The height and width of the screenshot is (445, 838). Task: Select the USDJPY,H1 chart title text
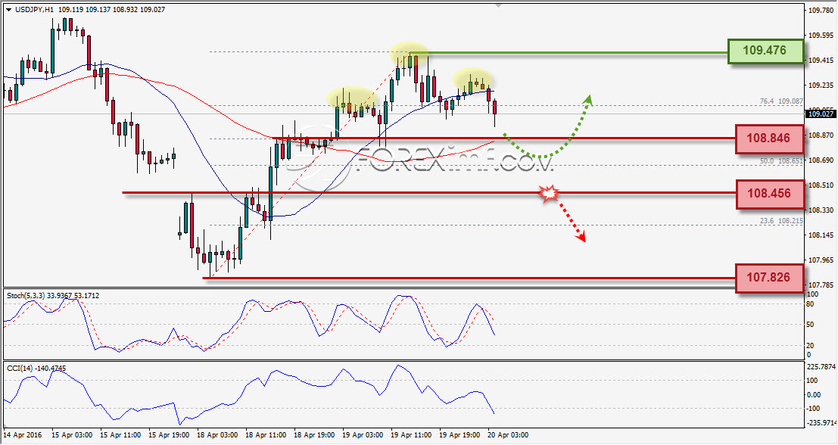[x=34, y=9]
